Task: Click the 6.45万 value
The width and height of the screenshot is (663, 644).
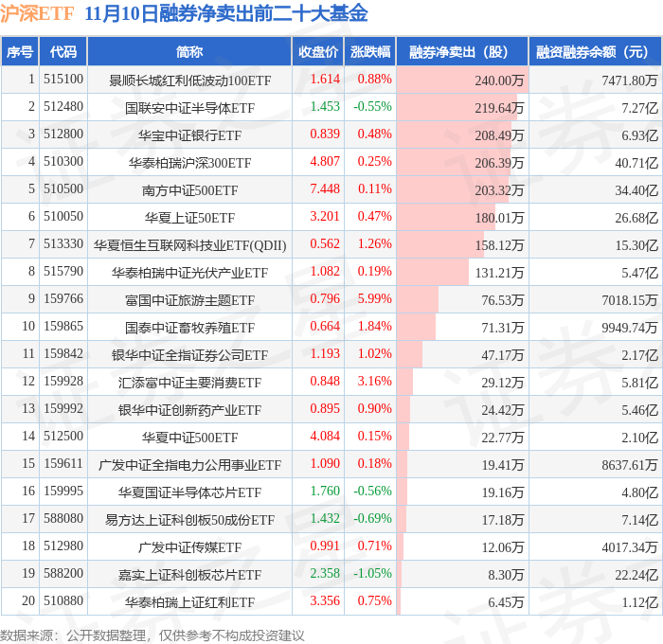Action: [x=506, y=602]
